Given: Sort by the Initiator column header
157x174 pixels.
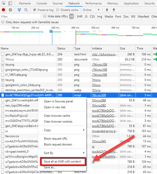Looking at the screenshot, I should [x=105, y=48].
